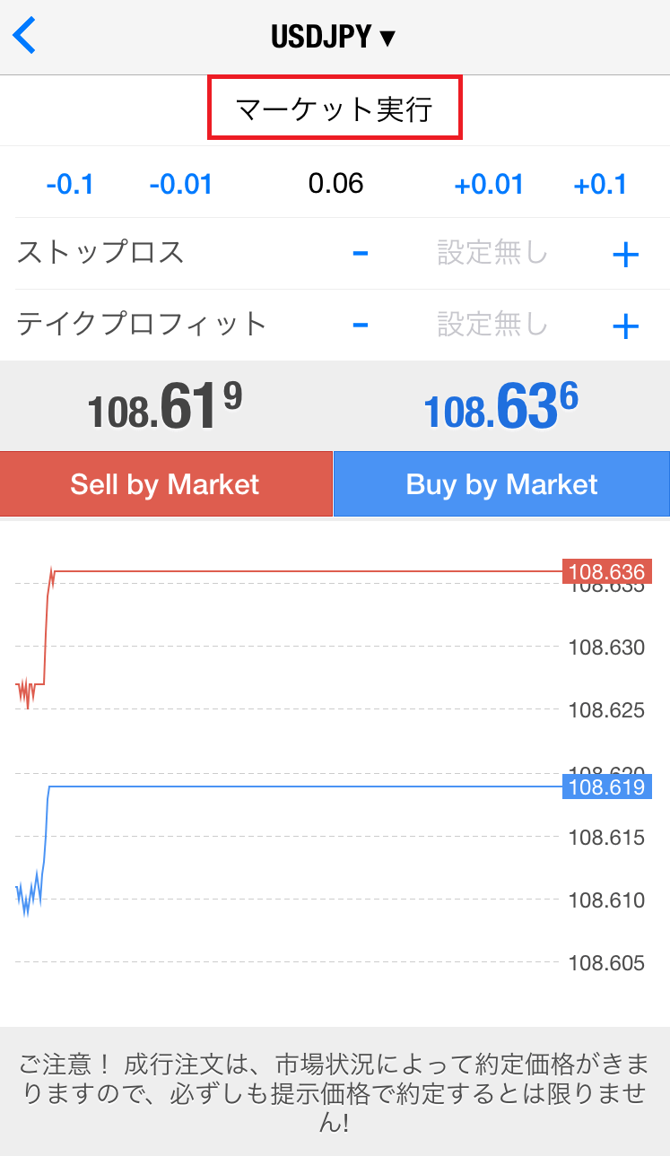Click the Buy by Market button
The height and width of the screenshot is (1156, 670).
point(501,484)
